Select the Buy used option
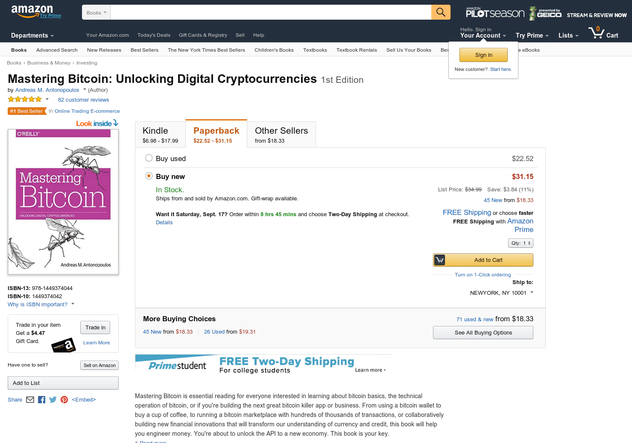The image size is (632, 443). click(x=149, y=158)
